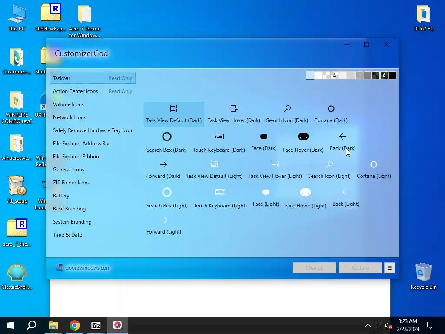Open the Windows Start button

click(10, 325)
